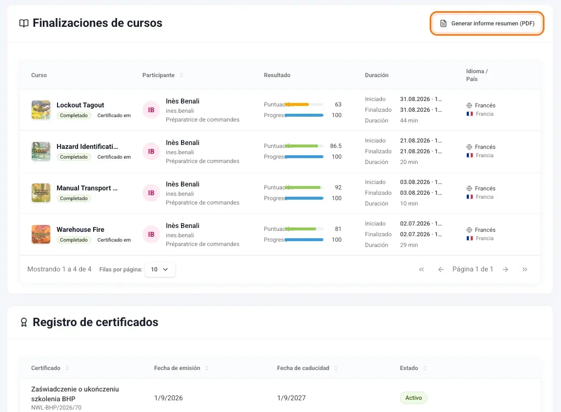This screenshot has width=561, height=412.
Task: Open the Lockout Tagout course thumbnail
Action: 41,110
